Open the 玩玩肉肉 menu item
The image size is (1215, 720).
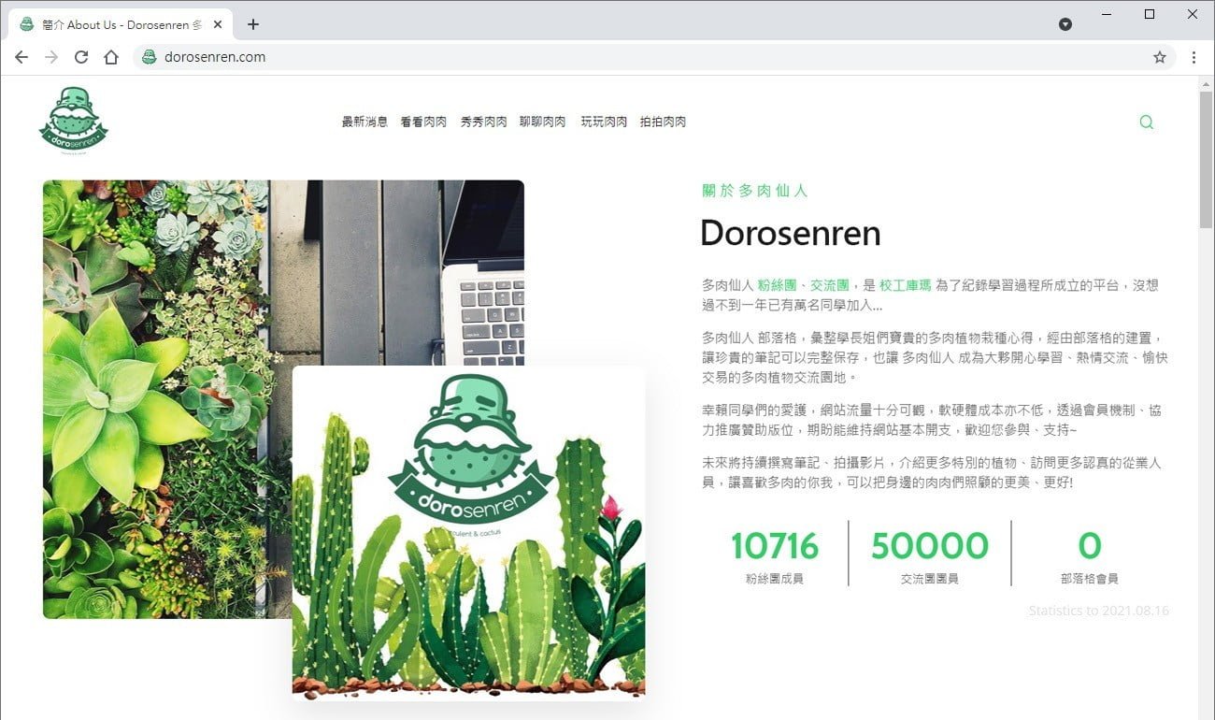604,122
